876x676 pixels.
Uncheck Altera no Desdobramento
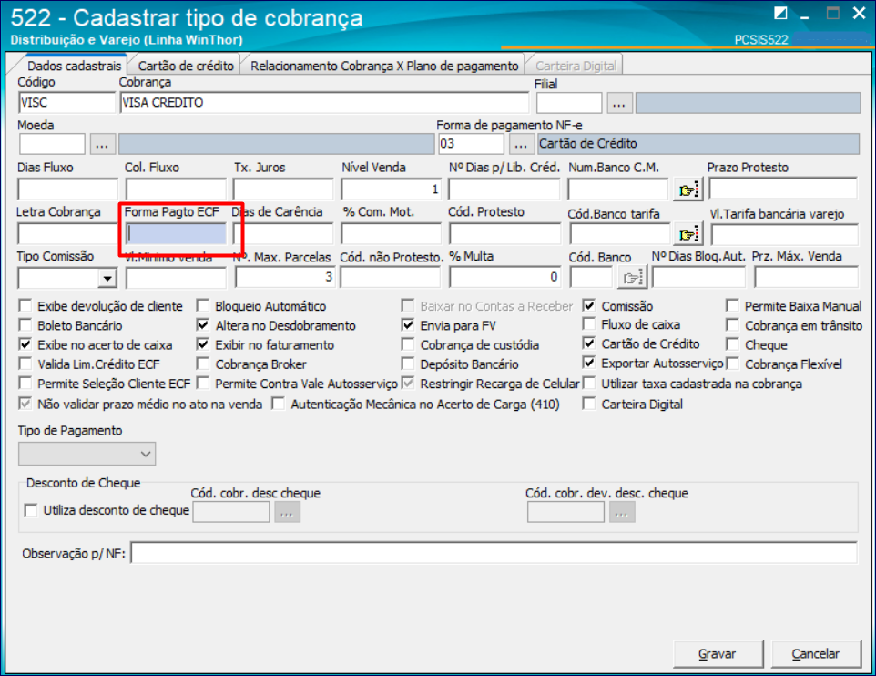[x=203, y=325]
